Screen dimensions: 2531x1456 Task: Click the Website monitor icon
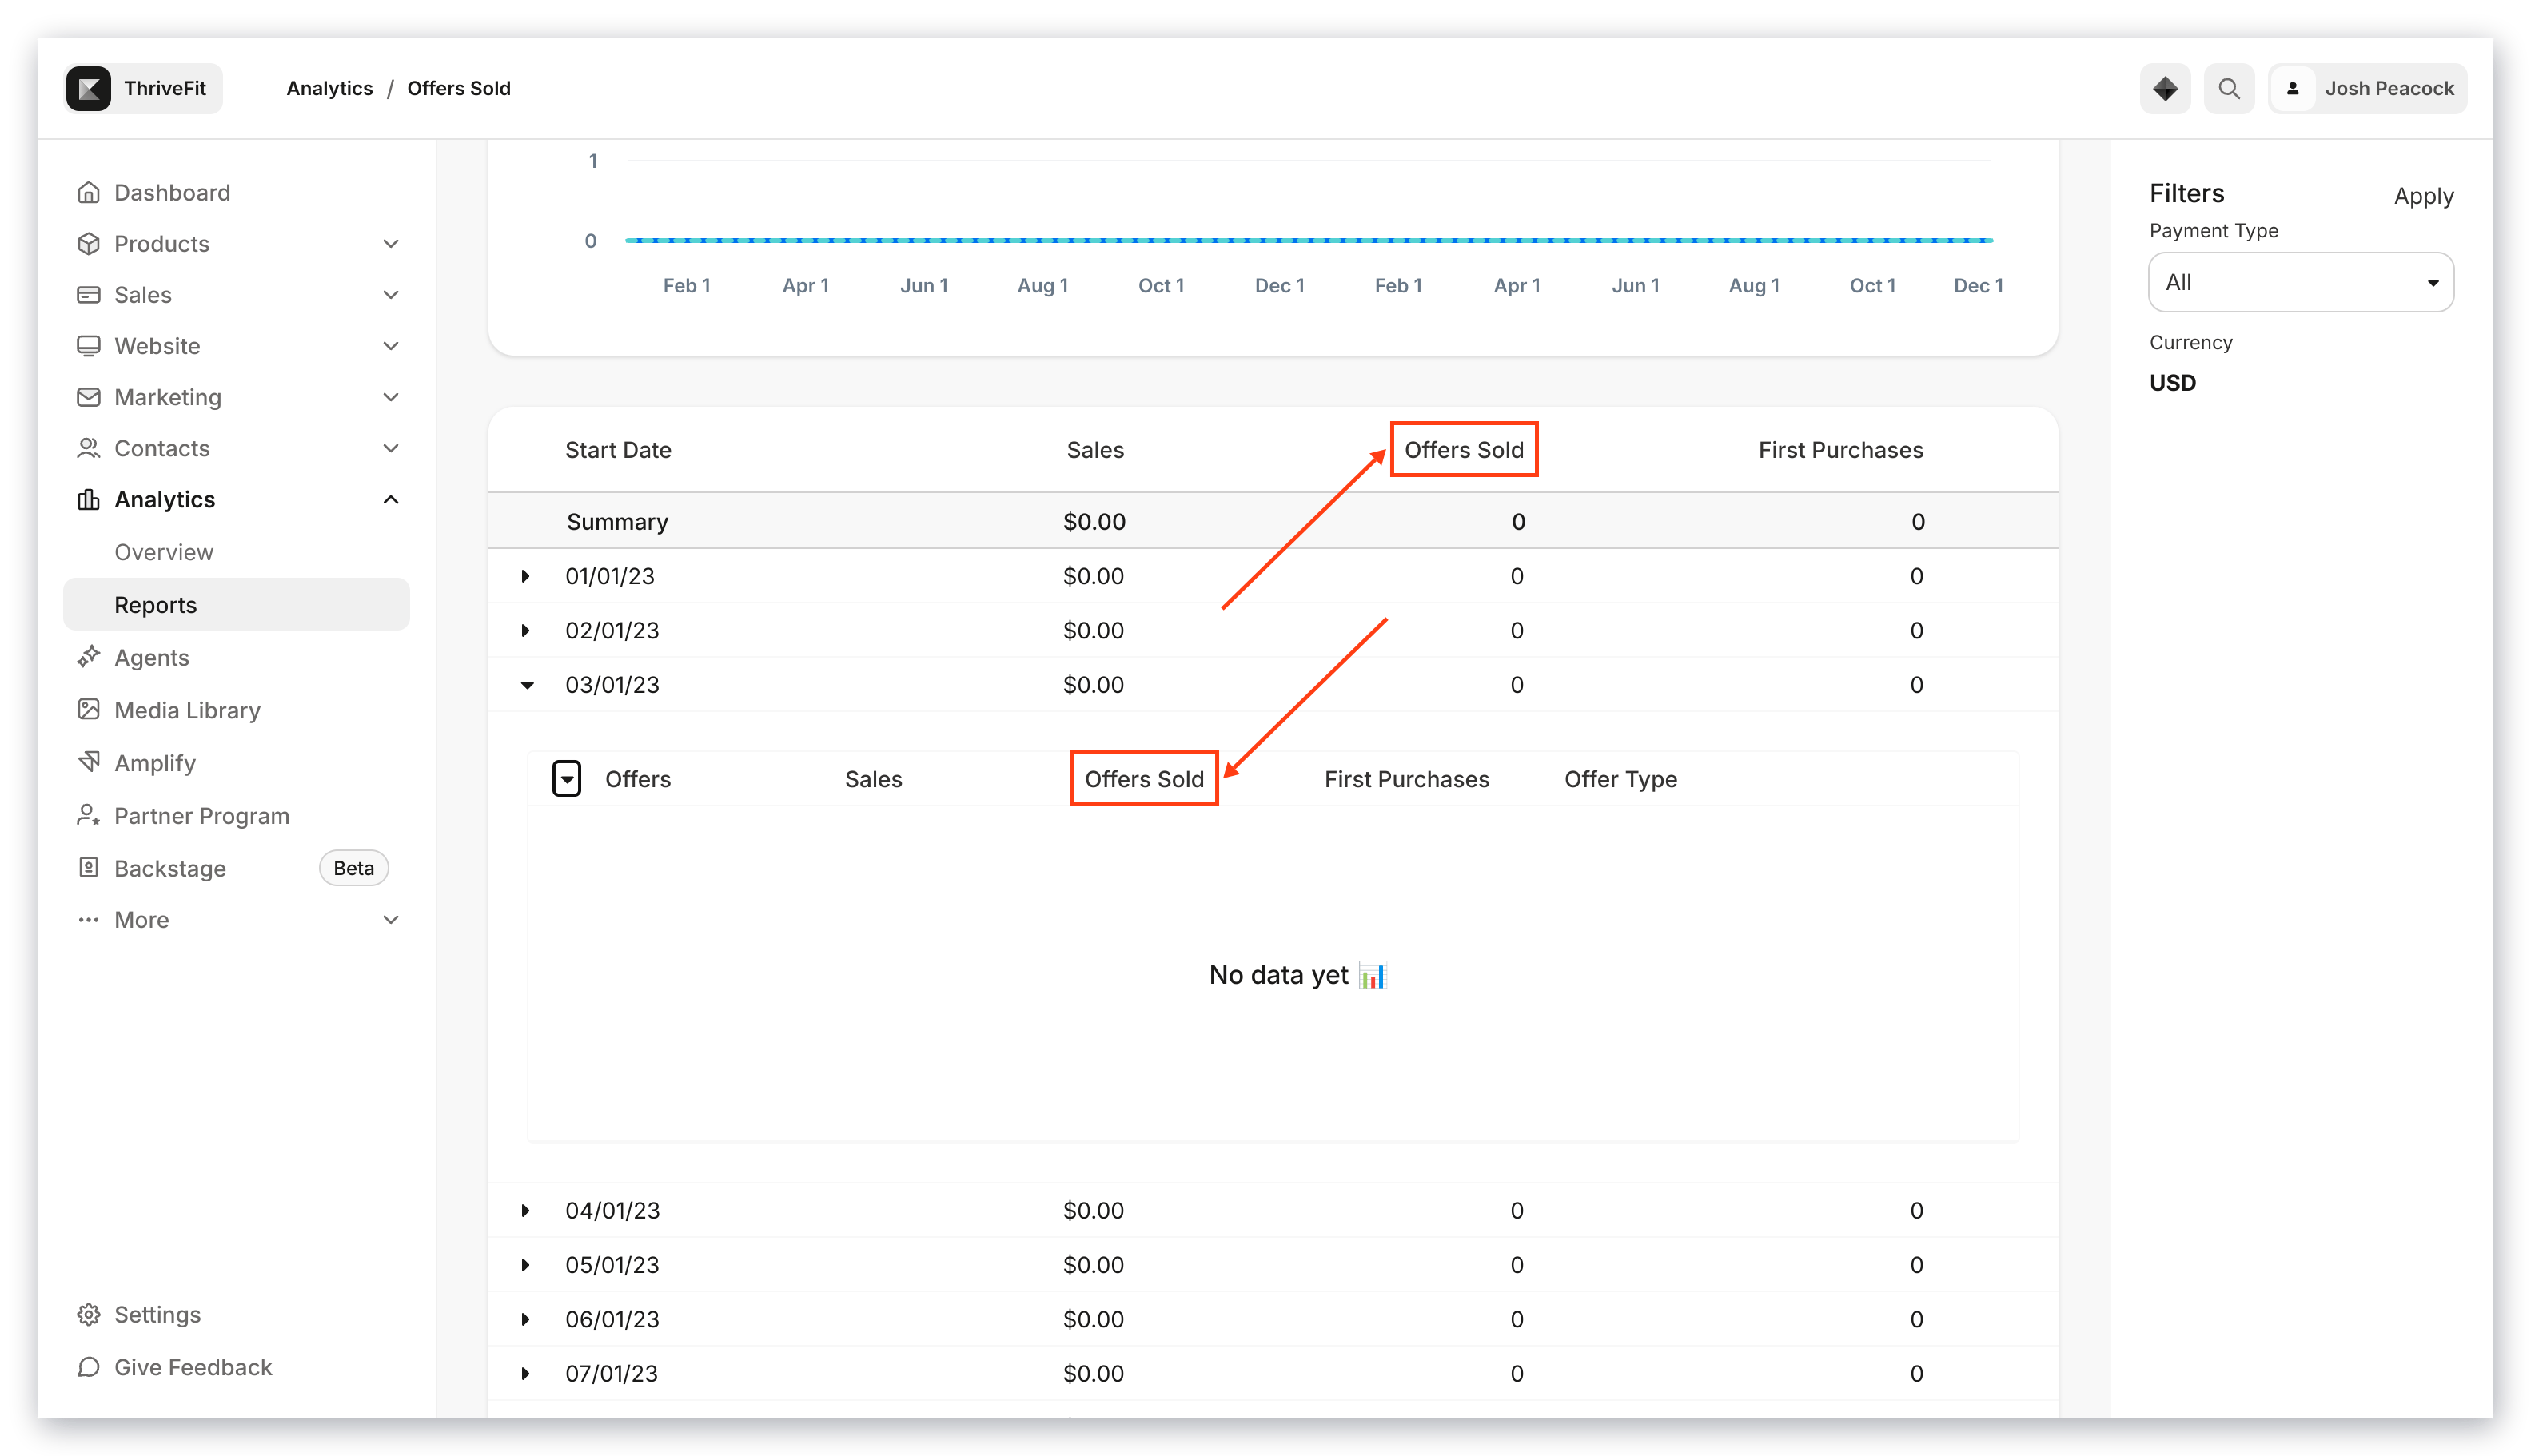(89, 345)
